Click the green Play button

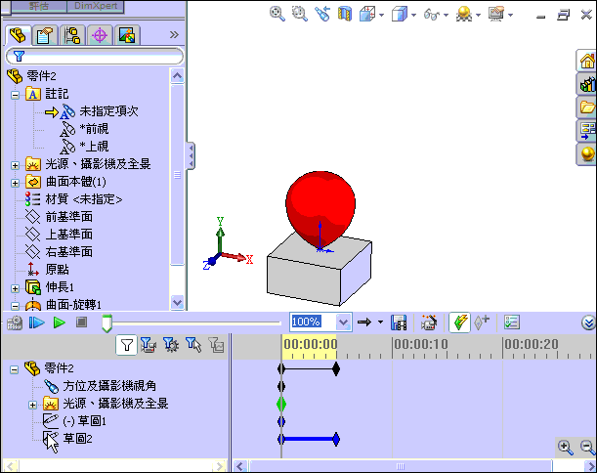tap(59, 322)
